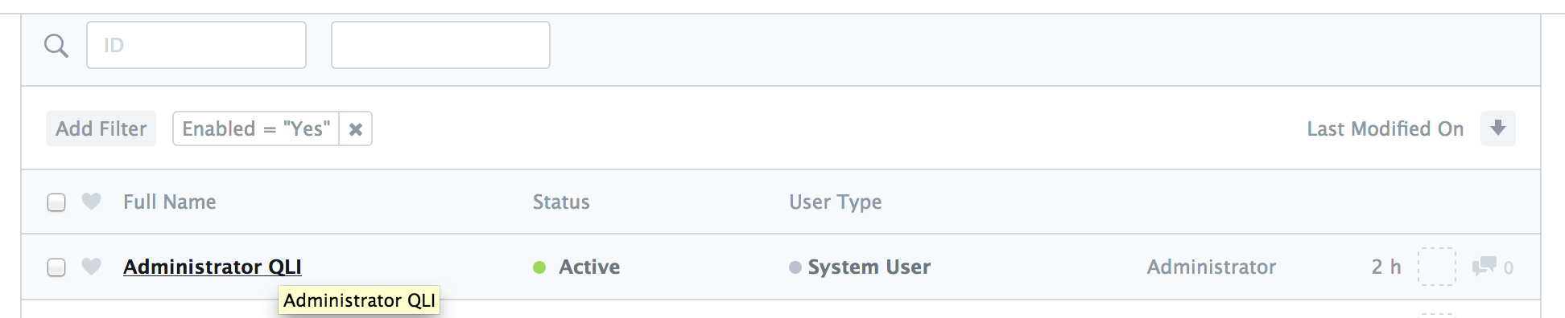Focus the ID filter field
The width and height of the screenshot is (1565, 318).
196,45
